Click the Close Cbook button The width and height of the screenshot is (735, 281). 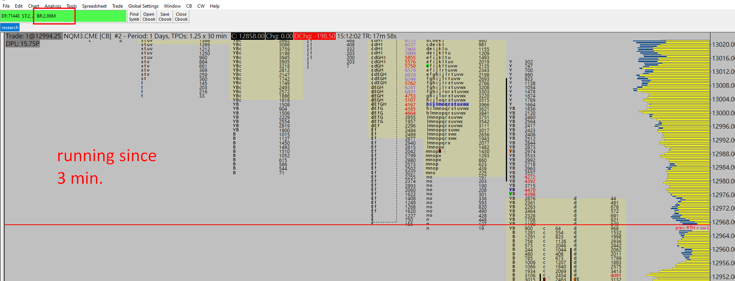pos(181,16)
